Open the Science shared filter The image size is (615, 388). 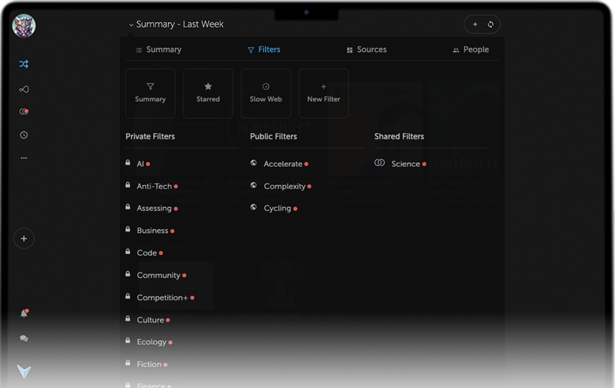405,164
